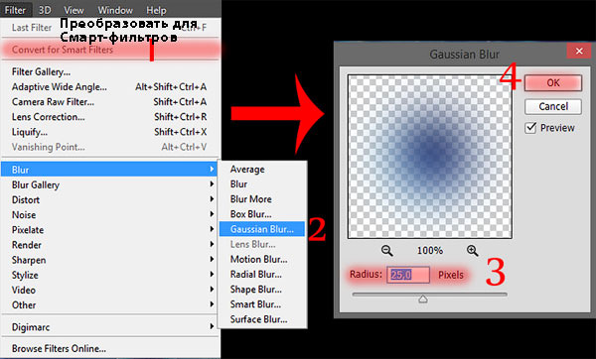This screenshot has height=359, width=596.
Task: Click the 100% zoom level text
Action: tap(430, 251)
